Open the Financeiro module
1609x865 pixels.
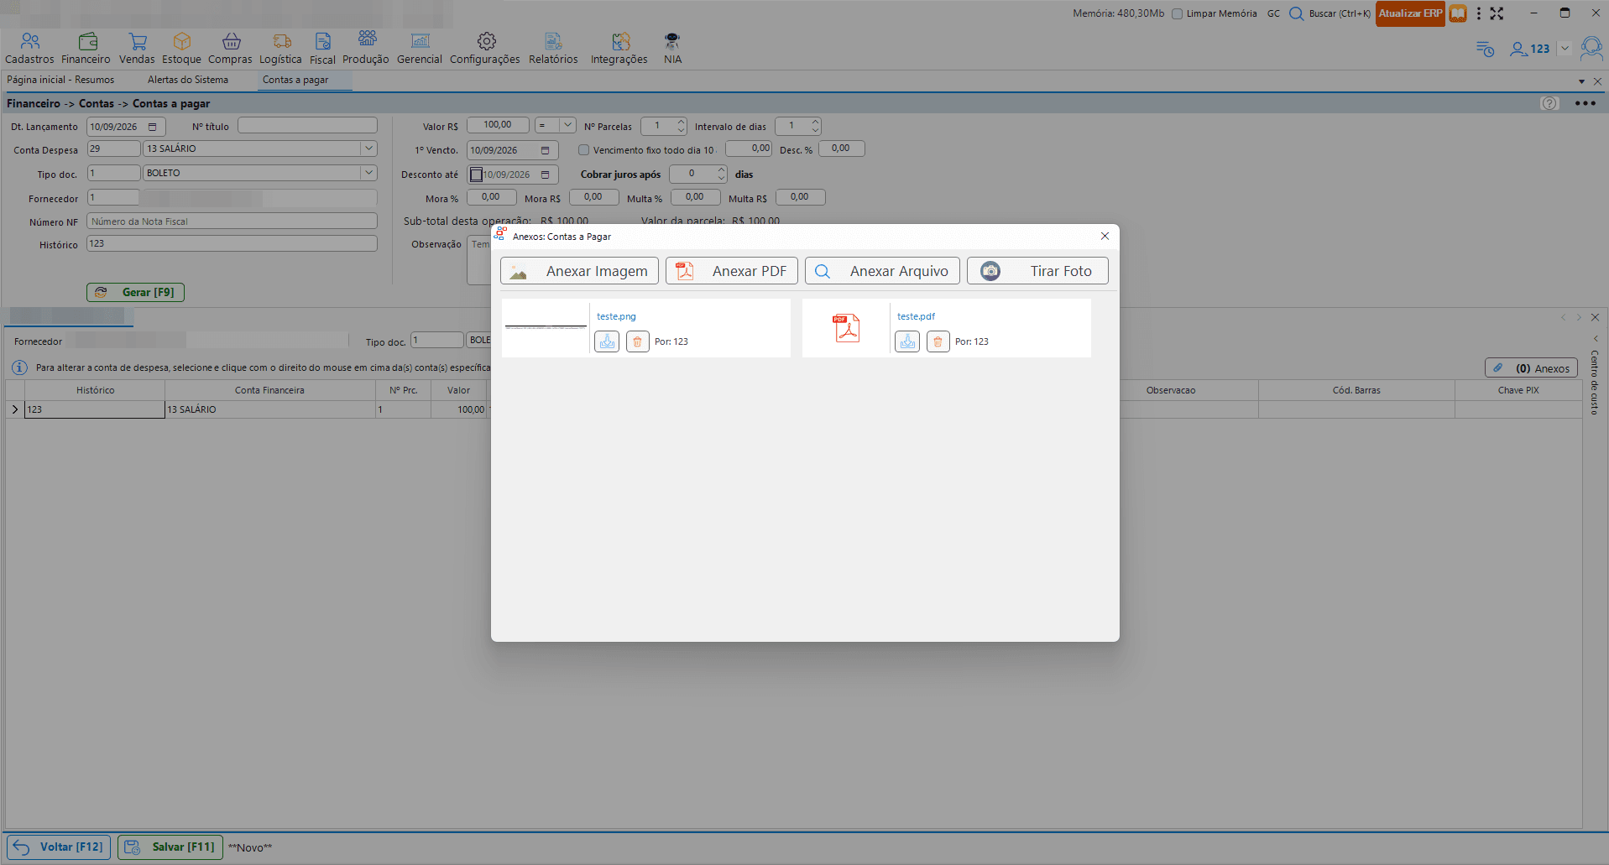[86, 49]
